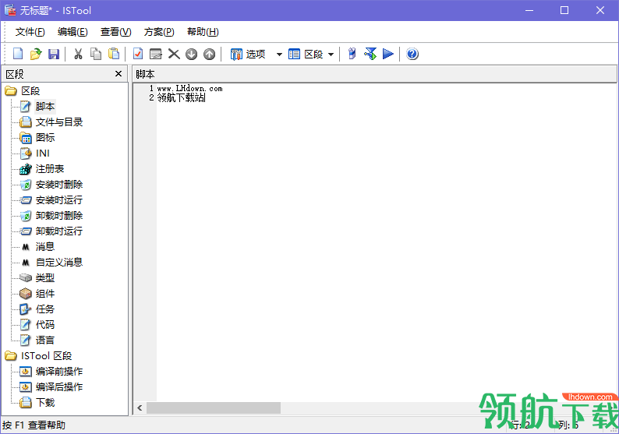The image size is (619, 434).
Task: Select 注册表 tree item
Action: tap(50, 169)
